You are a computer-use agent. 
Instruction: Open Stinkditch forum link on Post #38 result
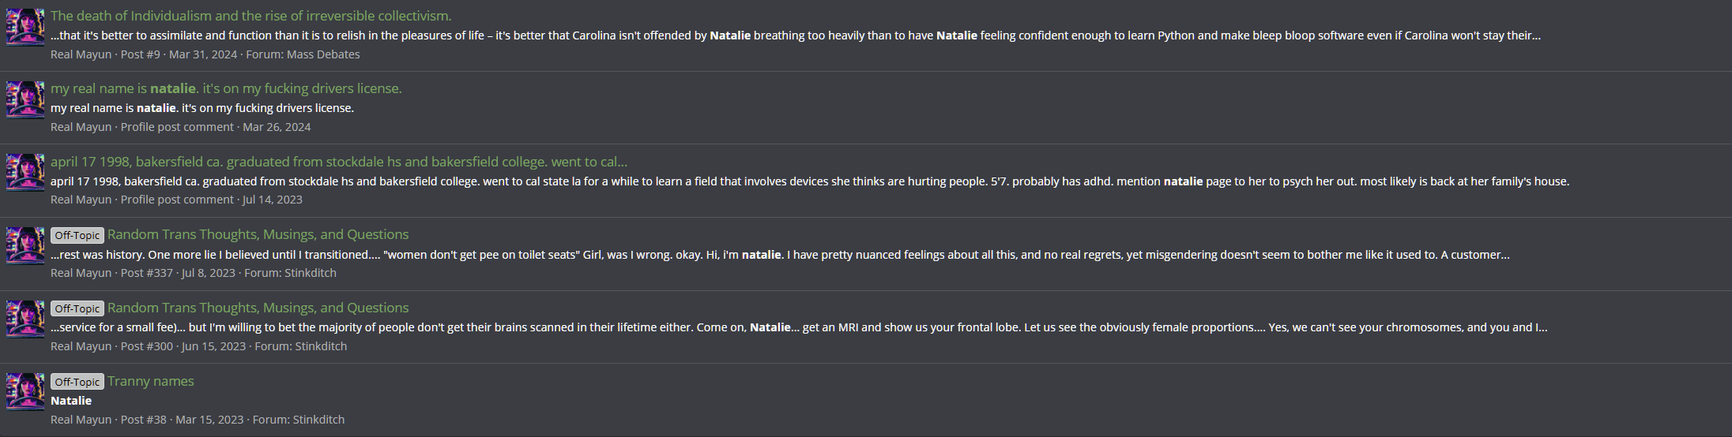pyautogui.click(x=318, y=420)
